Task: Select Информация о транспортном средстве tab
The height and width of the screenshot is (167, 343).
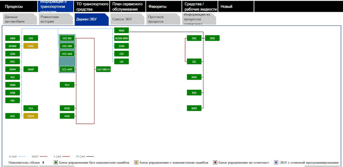Action: (x=55, y=6)
